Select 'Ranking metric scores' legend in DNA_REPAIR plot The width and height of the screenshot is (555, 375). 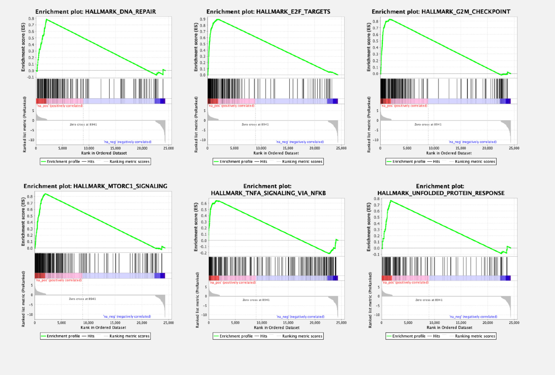pyautogui.click(x=127, y=162)
